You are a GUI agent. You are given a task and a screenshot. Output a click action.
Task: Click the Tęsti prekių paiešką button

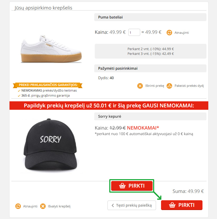point(132,205)
